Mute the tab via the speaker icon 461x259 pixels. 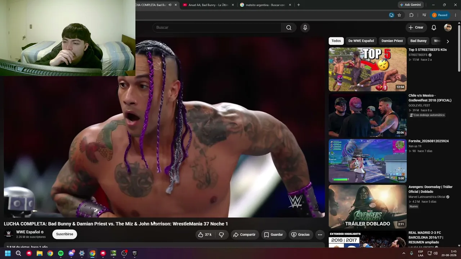tap(170, 5)
